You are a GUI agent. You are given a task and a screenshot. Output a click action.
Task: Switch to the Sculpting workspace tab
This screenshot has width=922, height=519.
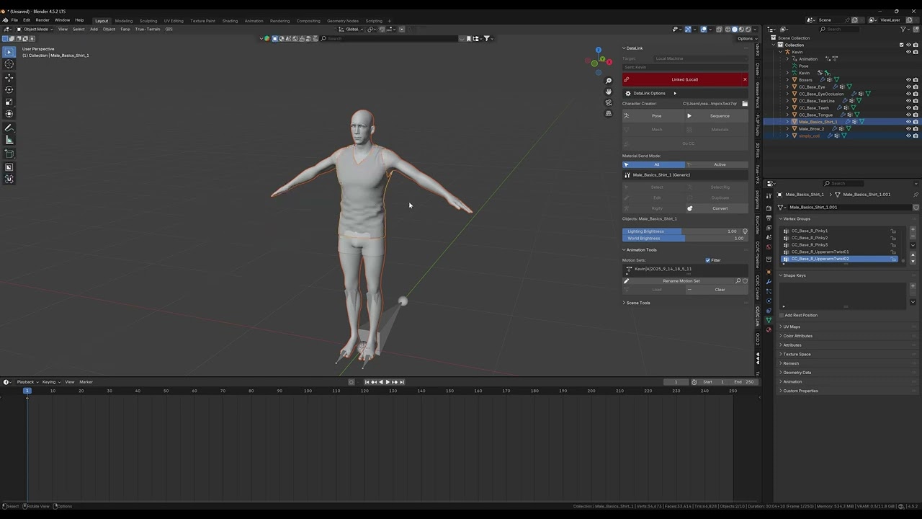[x=148, y=21]
